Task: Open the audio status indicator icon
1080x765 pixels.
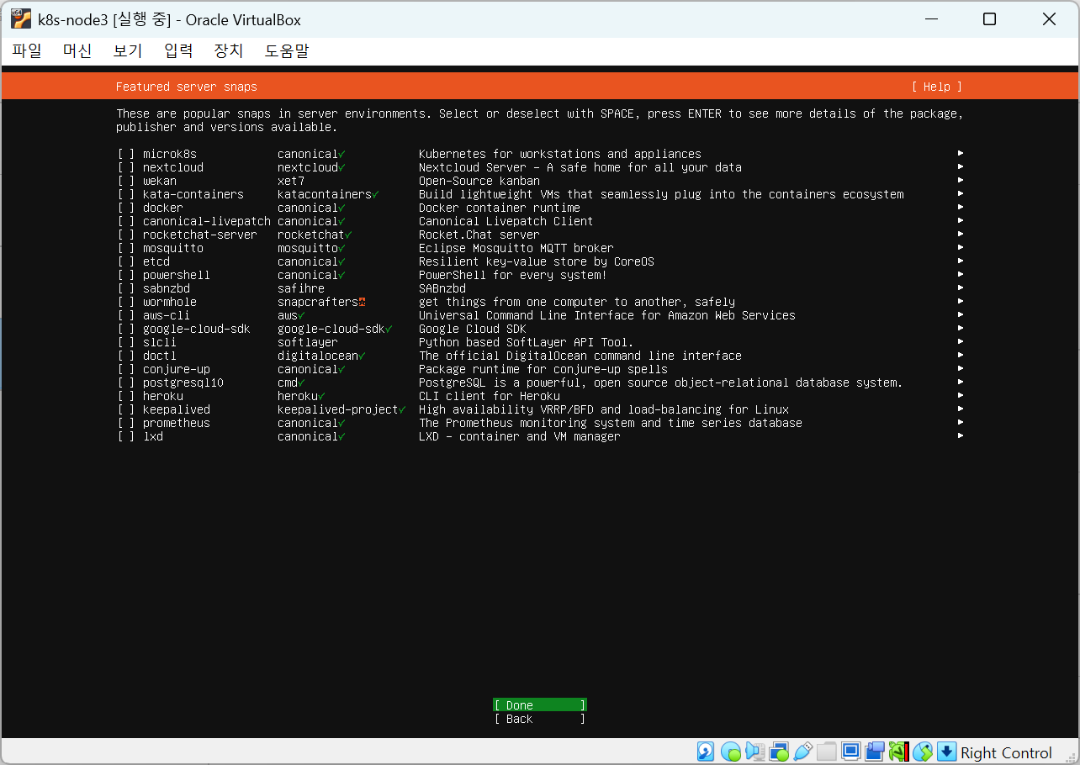Action: click(x=754, y=752)
